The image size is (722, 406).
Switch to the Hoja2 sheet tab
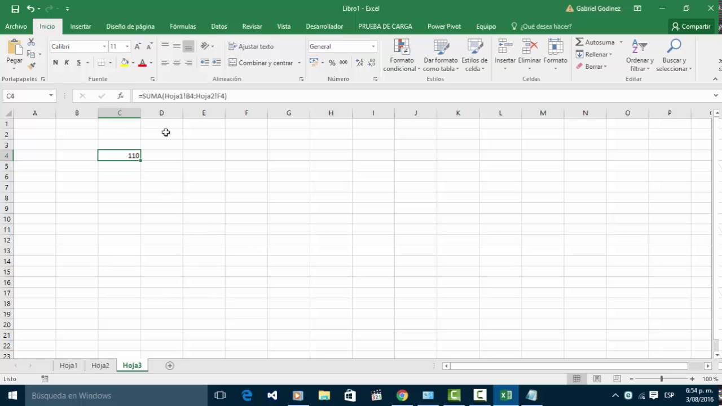[100, 365]
